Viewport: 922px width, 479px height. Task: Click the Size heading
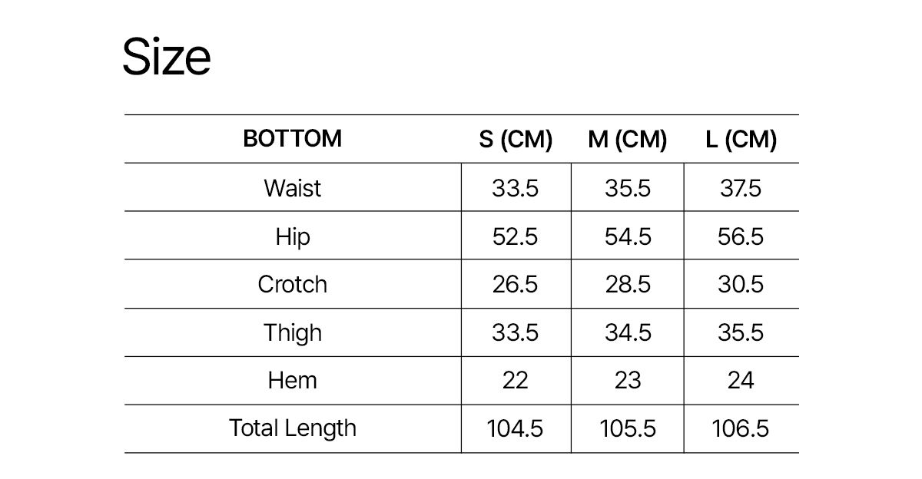point(167,58)
